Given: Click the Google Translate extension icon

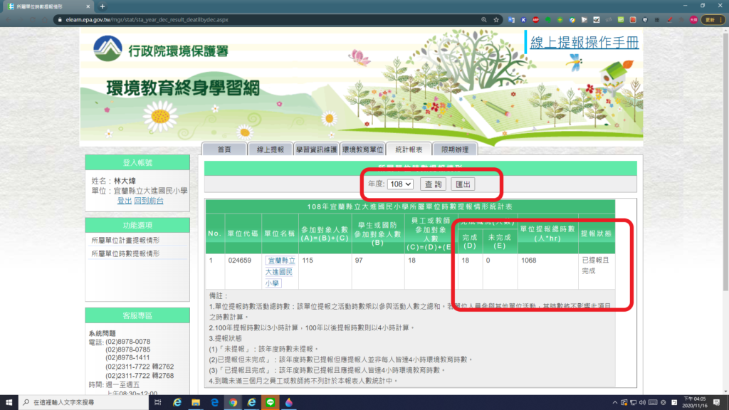Looking at the screenshot, I should 511,20.
